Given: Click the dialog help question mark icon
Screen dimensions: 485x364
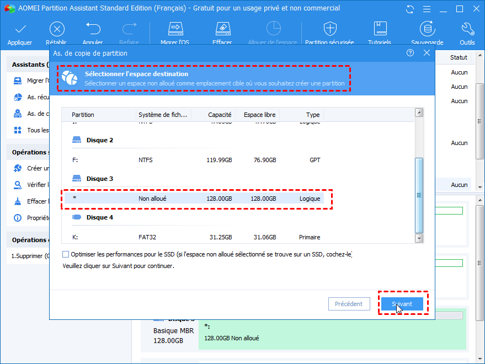Looking at the screenshot, I should pyautogui.click(x=410, y=53).
